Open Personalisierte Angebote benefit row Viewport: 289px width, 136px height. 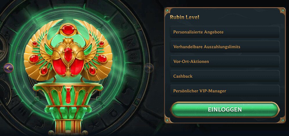[x=225, y=32]
